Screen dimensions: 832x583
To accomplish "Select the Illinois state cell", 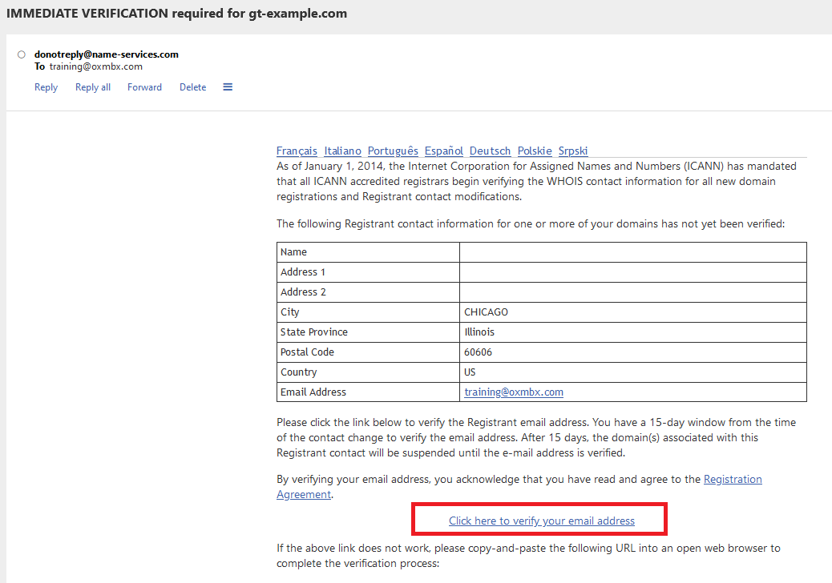I will pos(633,332).
